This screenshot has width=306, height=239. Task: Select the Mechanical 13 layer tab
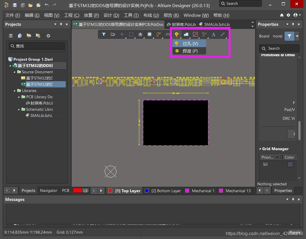235,191
